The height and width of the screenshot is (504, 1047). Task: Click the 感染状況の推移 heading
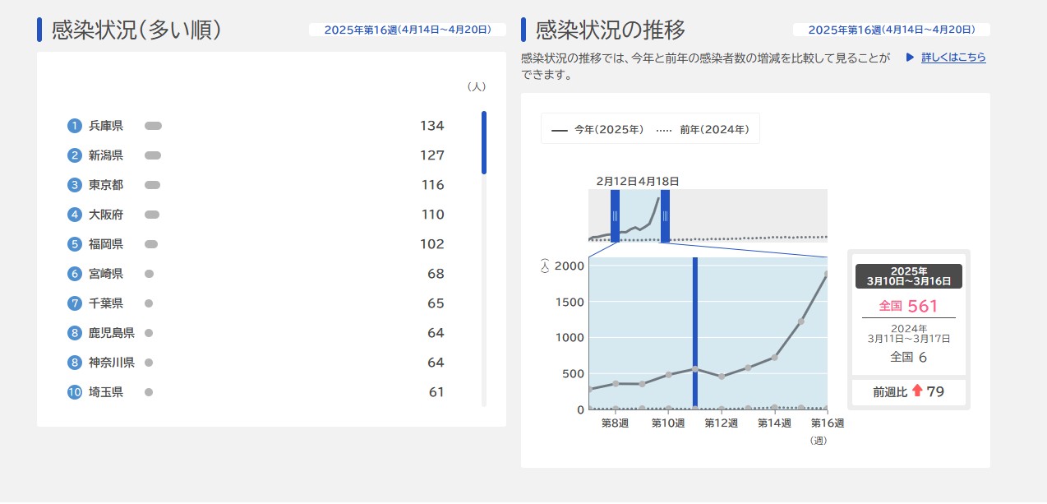click(610, 30)
